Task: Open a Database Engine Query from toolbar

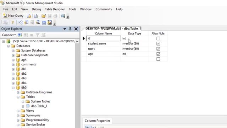Action: 29,16
